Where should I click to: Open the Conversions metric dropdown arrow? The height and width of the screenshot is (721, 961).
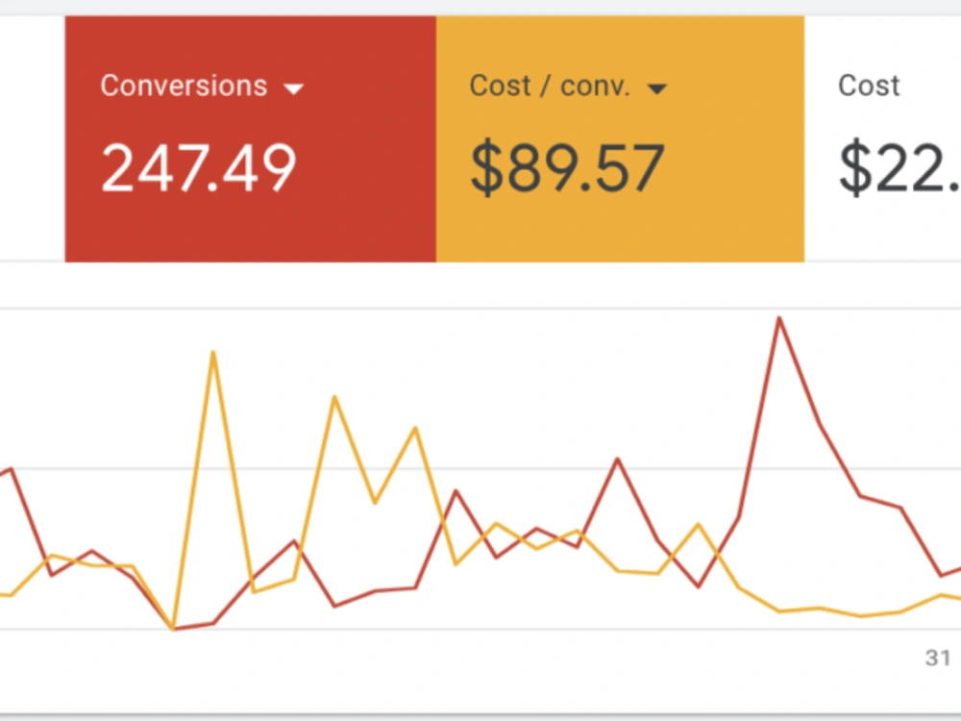pyautogui.click(x=293, y=89)
